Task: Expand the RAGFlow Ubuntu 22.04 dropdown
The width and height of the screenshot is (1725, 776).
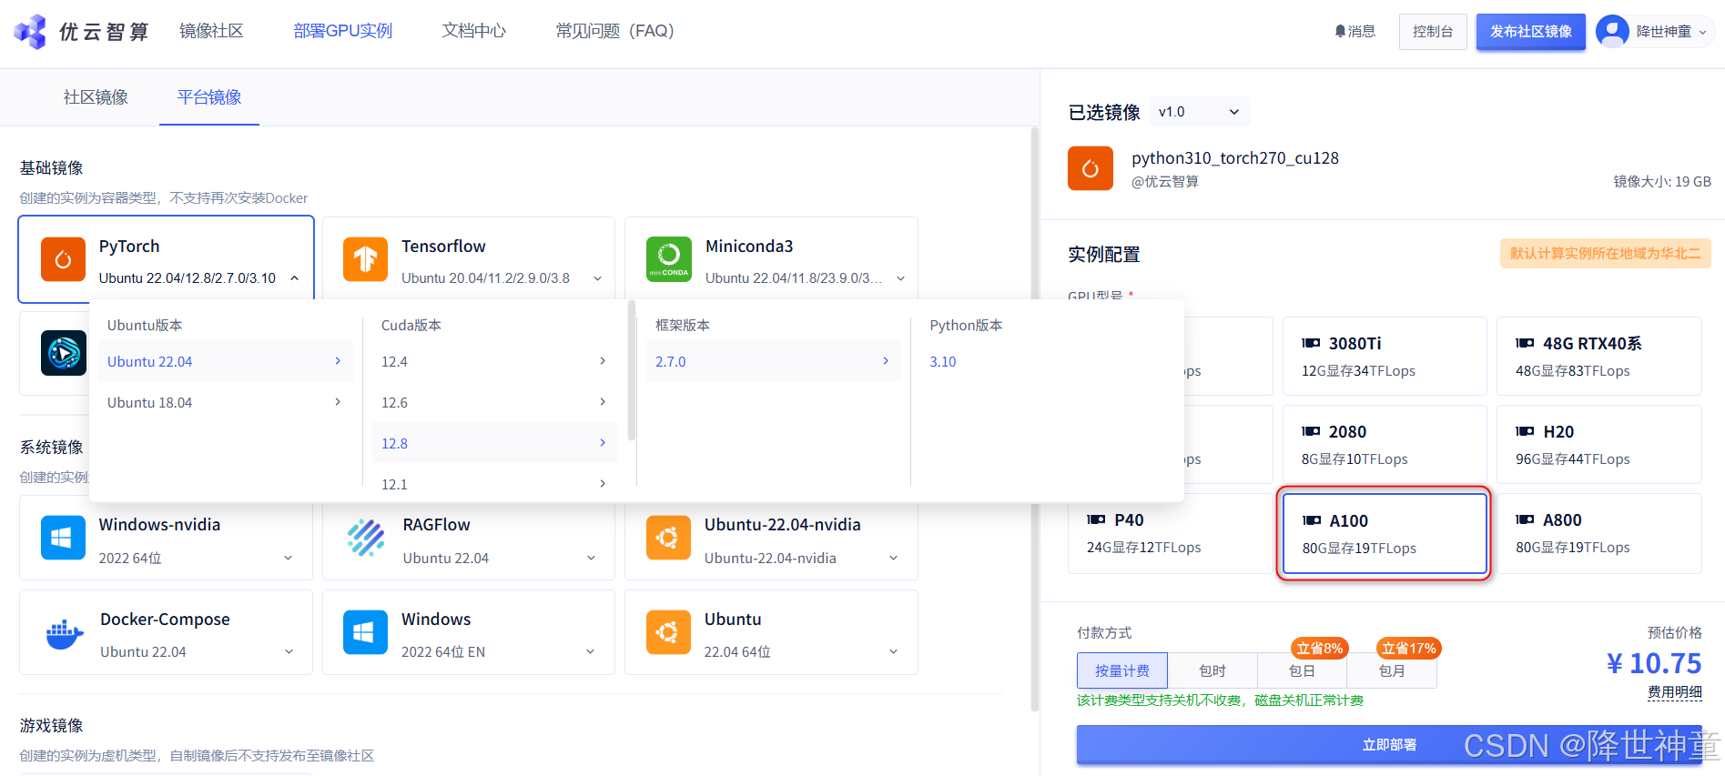Action: [x=591, y=558]
